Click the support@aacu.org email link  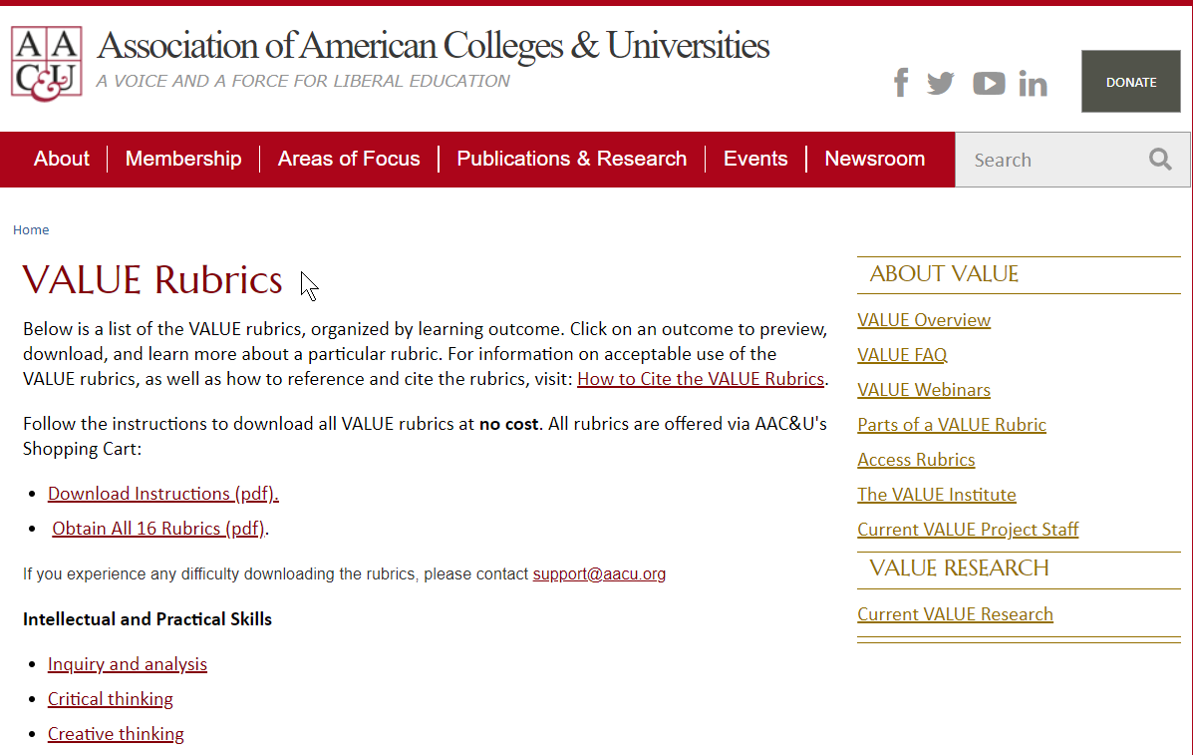[x=599, y=573]
